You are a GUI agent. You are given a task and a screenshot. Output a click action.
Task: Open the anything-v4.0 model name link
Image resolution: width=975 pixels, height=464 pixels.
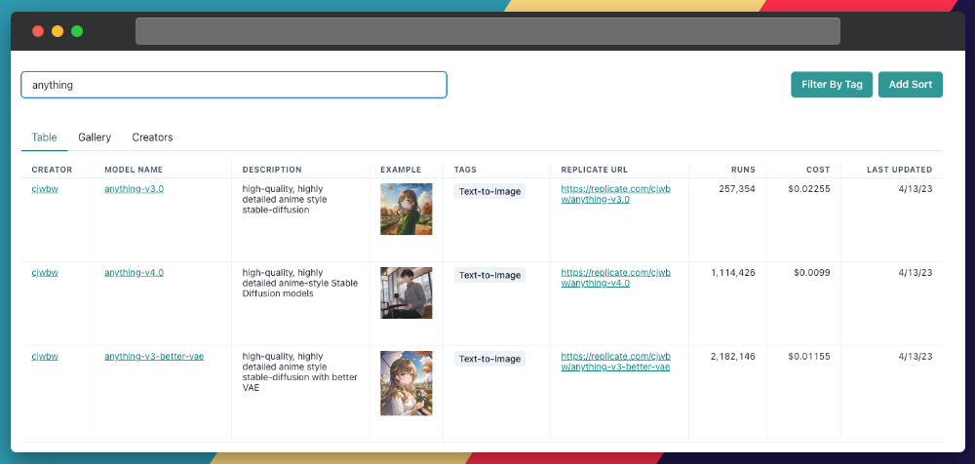click(x=135, y=272)
